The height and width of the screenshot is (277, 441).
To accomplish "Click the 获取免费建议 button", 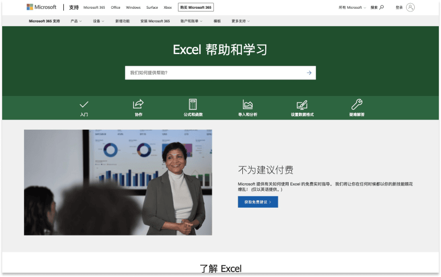I will (258, 202).
